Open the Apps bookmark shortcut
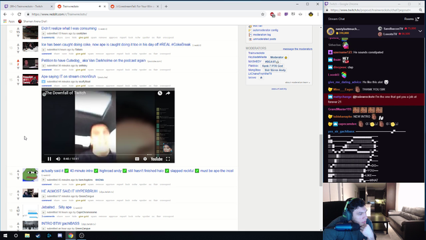This screenshot has height=240, width=426. tap(9, 21)
